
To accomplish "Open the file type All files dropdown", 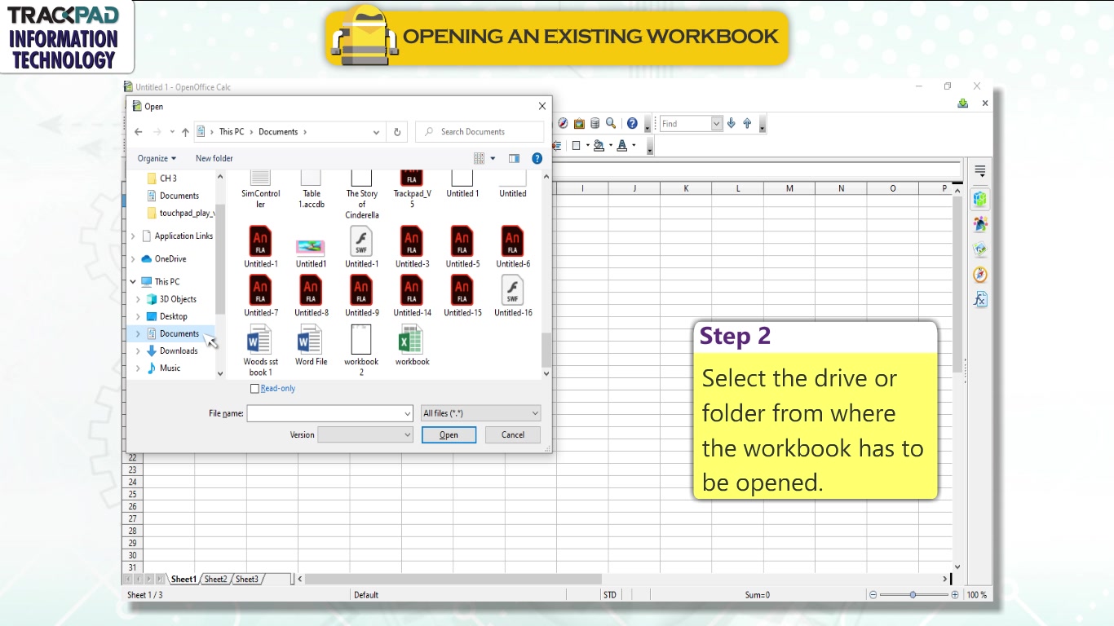I will [x=480, y=413].
